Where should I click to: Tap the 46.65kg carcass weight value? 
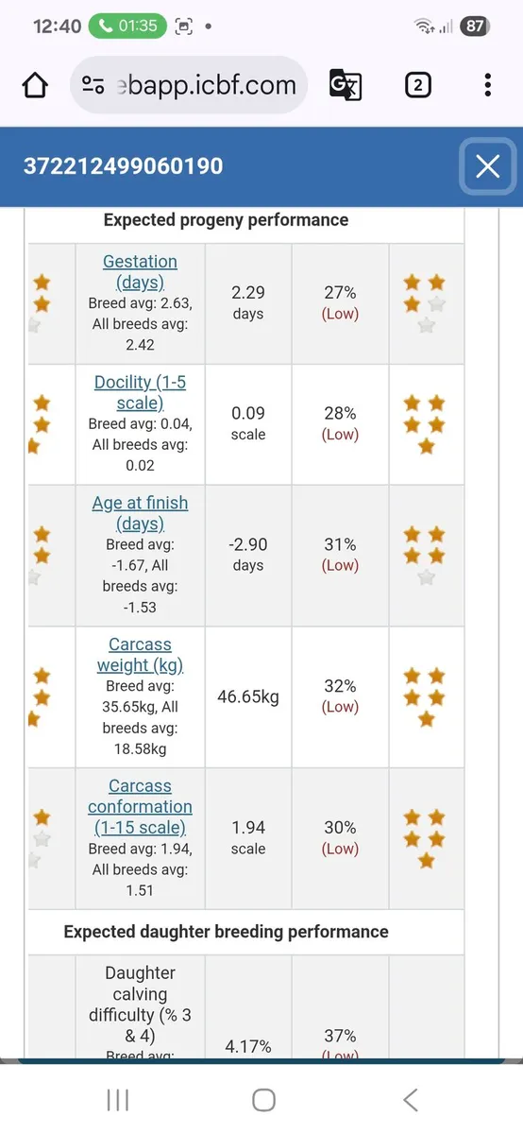click(248, 697)
